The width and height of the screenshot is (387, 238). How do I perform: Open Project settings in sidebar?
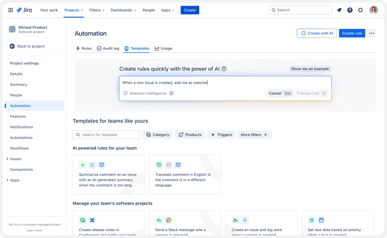point(24,63)
